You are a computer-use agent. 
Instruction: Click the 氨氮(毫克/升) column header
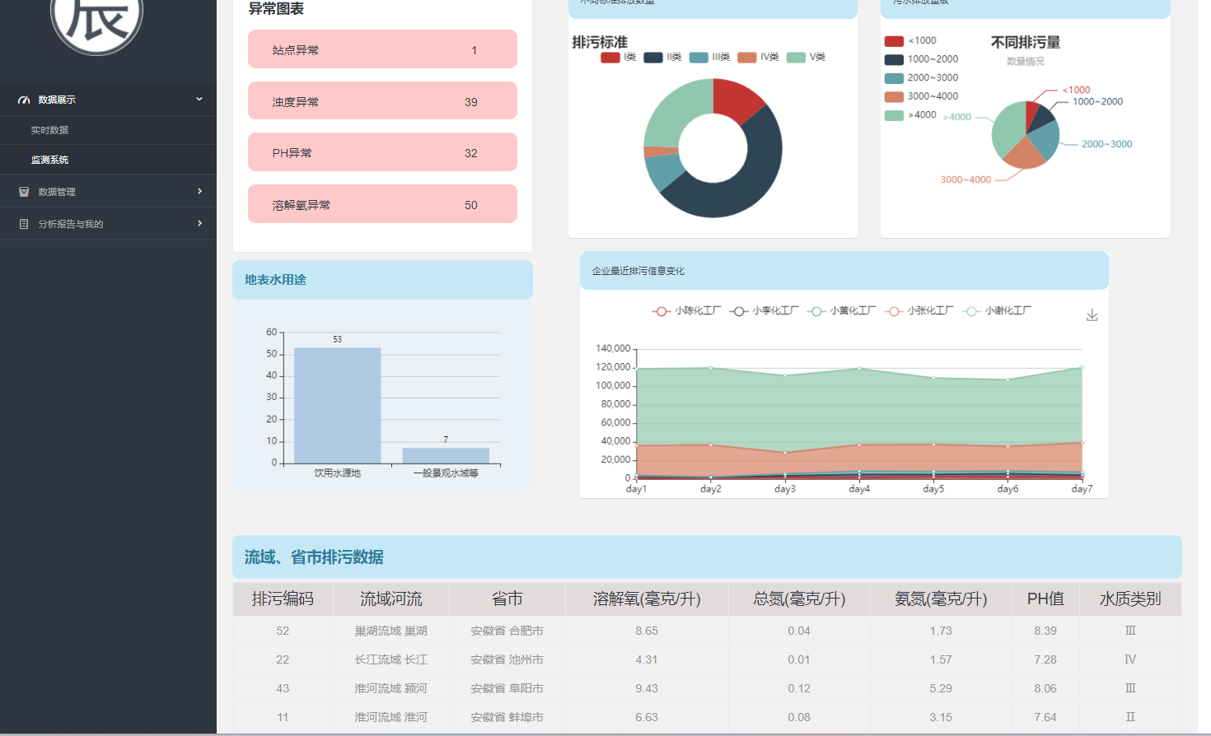pyautogui.click(x=941, y=599)
